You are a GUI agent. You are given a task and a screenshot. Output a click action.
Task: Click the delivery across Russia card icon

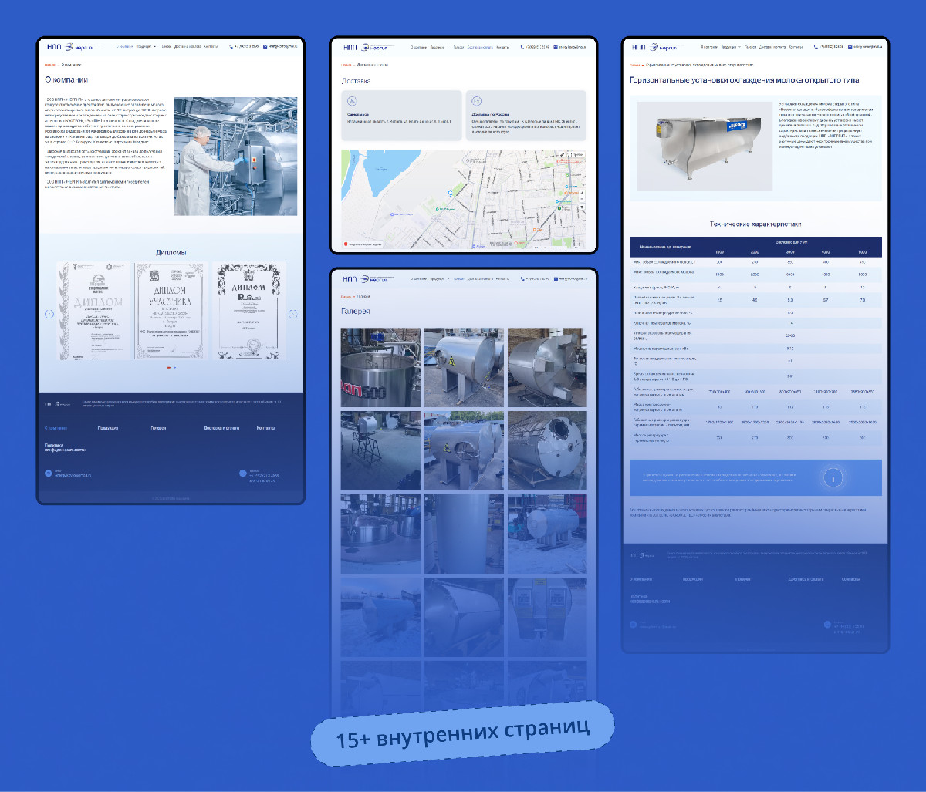pyautogui.click(x=476, y=101)
